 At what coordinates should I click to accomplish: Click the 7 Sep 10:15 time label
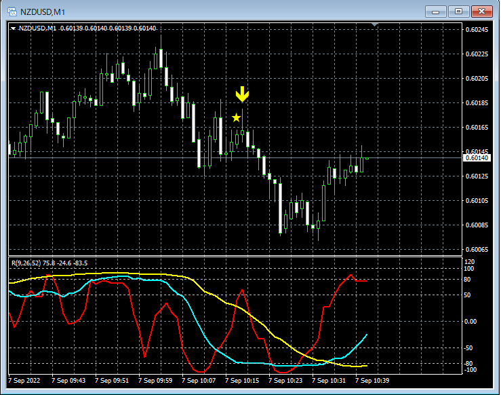tap(242, 381)
